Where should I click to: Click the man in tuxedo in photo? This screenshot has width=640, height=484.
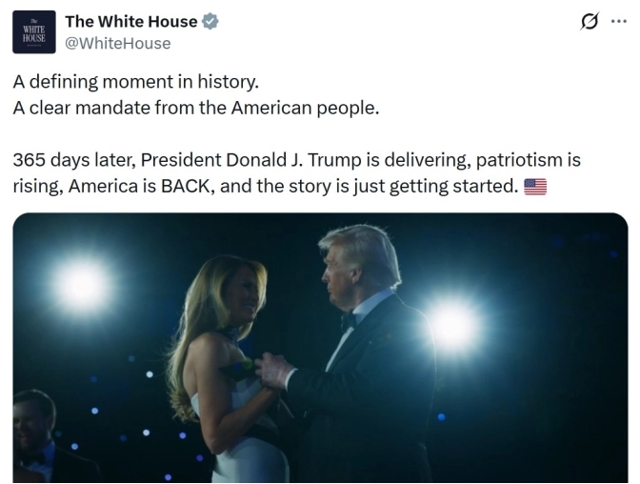tap(367, 362)
